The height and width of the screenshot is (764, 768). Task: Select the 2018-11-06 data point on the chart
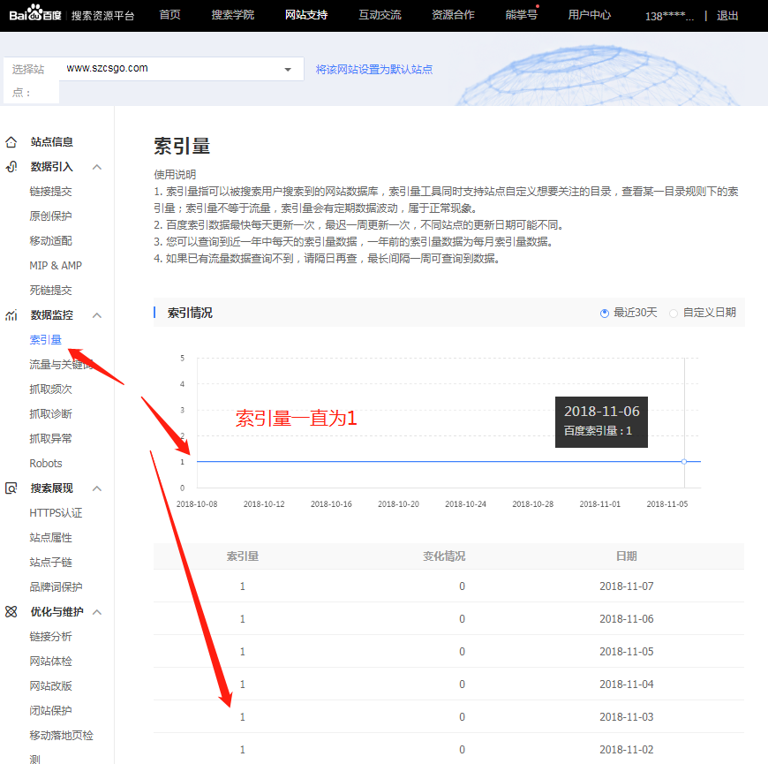click(684, 460)
